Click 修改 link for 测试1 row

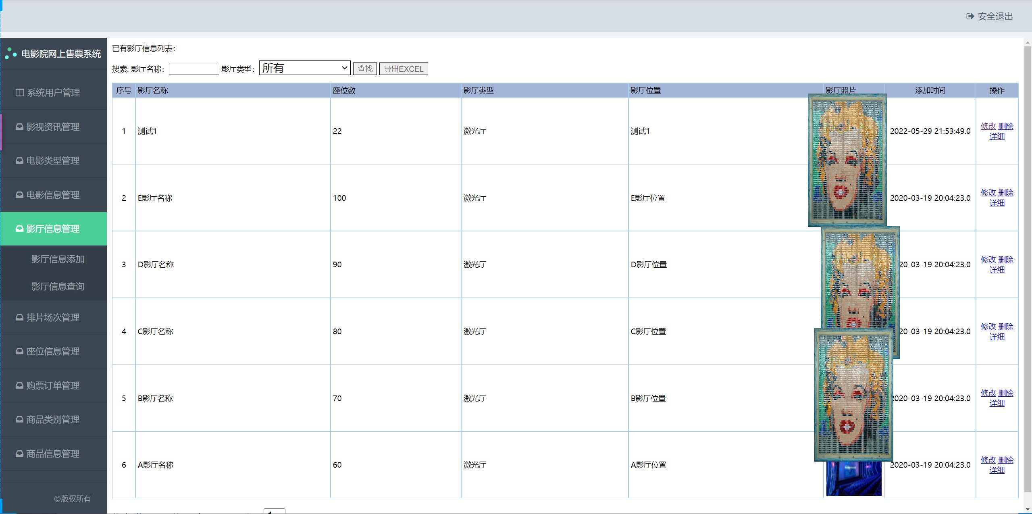click(988, 126)
